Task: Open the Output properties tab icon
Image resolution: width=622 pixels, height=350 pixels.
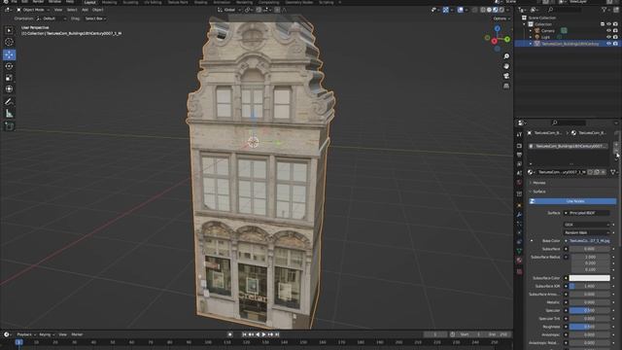Action: (x=519, y=155)
